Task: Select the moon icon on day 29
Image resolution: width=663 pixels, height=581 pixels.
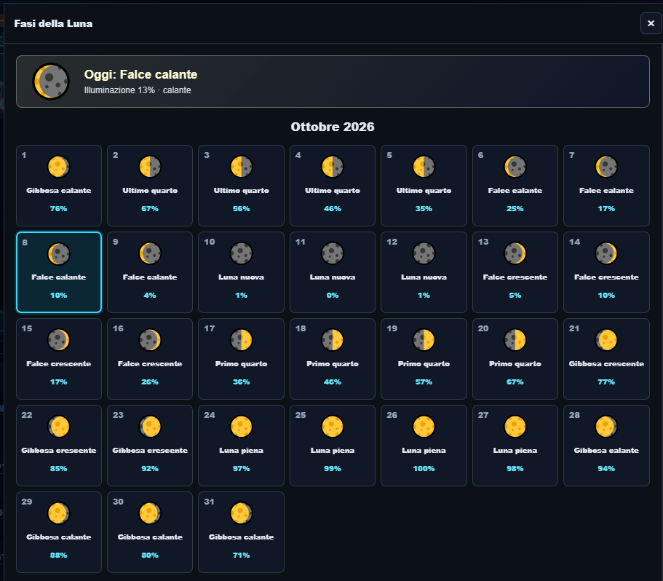Action: click(x=58, y=513)
